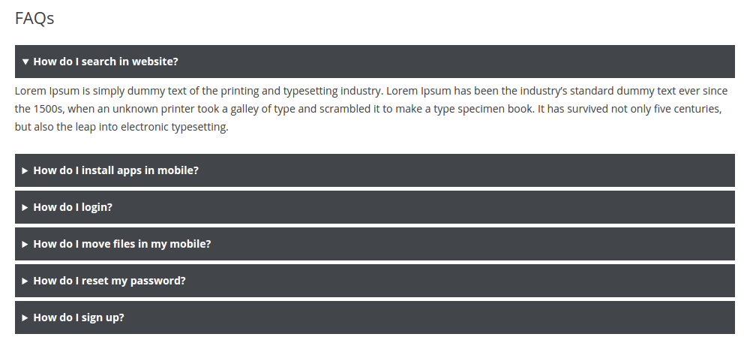Screen dimensions: 756x349
Task: Click the arrow icon beside reset my password
Action: click(x=25, y=281)
